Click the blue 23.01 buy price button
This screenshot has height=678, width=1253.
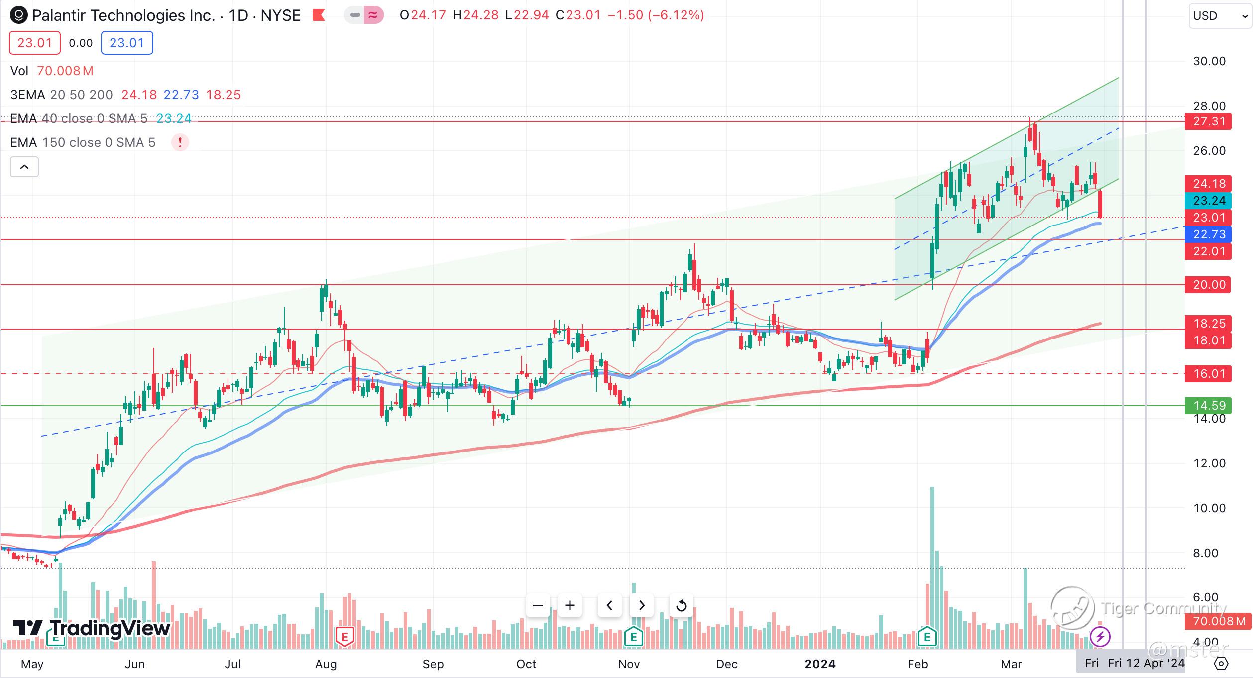(x=127, y=43)
